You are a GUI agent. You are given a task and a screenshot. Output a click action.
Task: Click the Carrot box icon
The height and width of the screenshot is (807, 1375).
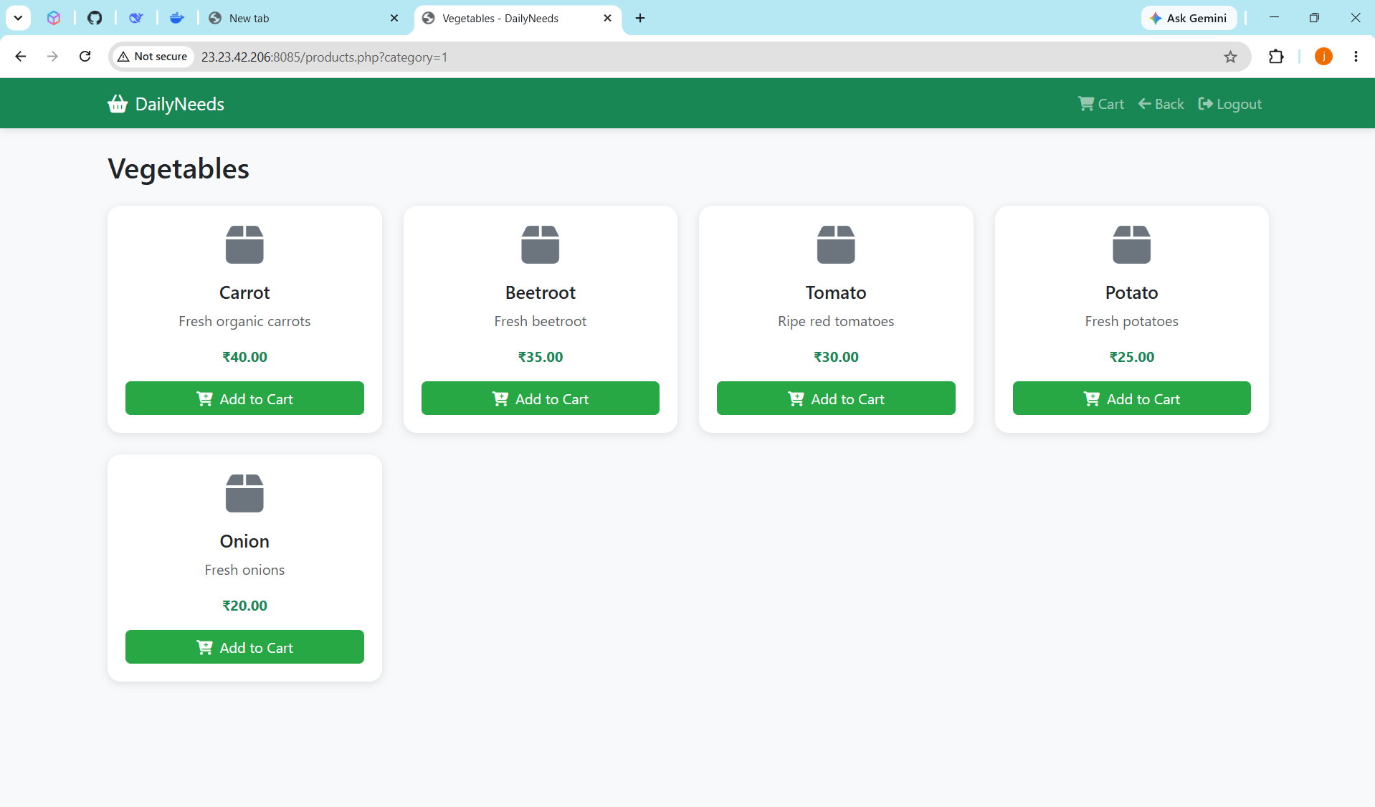point(244,244)
